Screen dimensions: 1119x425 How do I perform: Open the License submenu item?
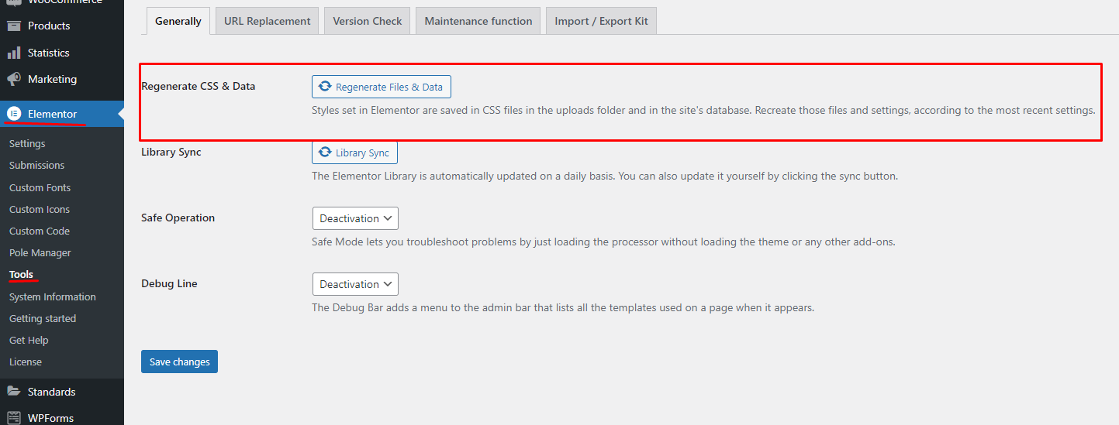point(26,362)
